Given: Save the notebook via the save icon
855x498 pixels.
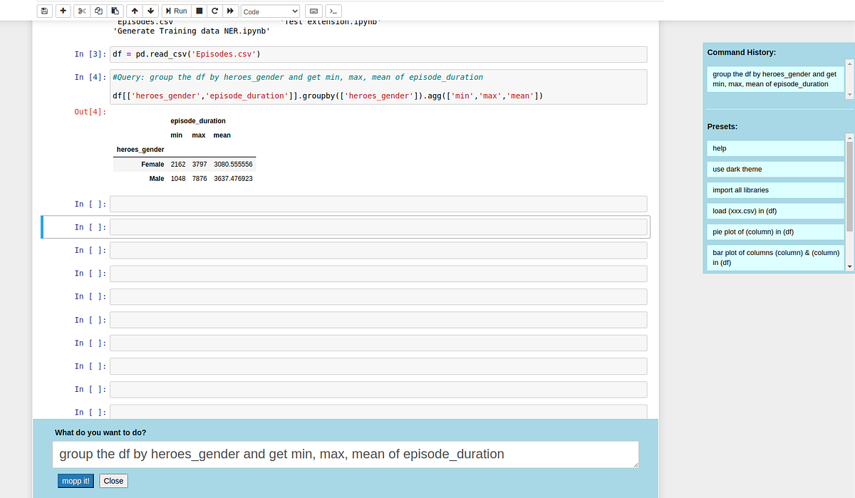Looking at the screenshot, I should coord(44,11).
